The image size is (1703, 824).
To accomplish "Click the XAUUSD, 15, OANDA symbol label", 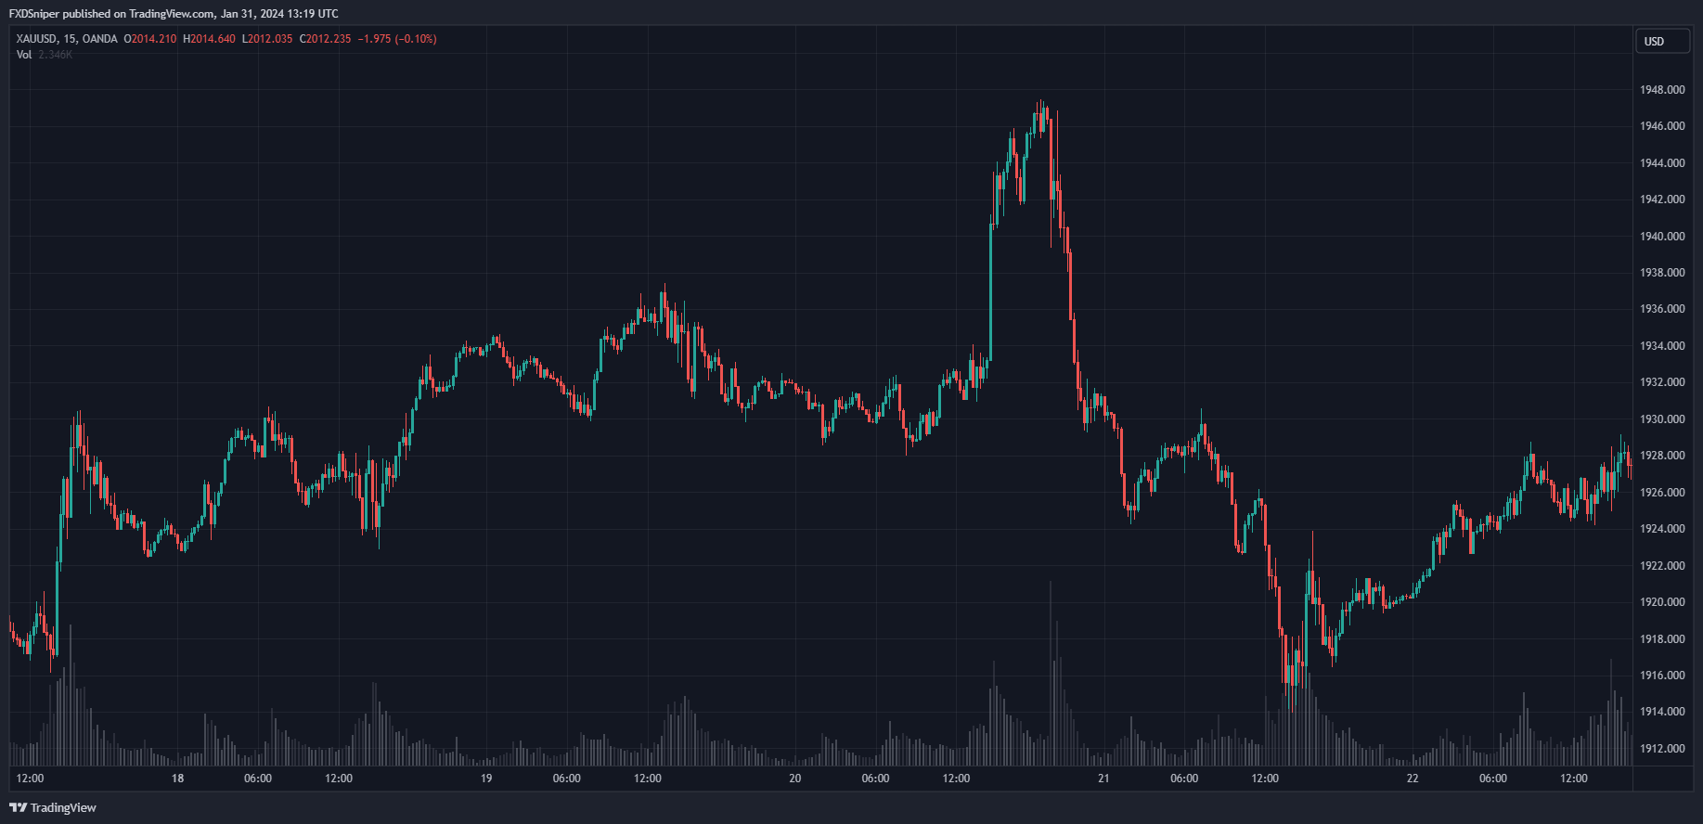I will [x=67, y=39].
